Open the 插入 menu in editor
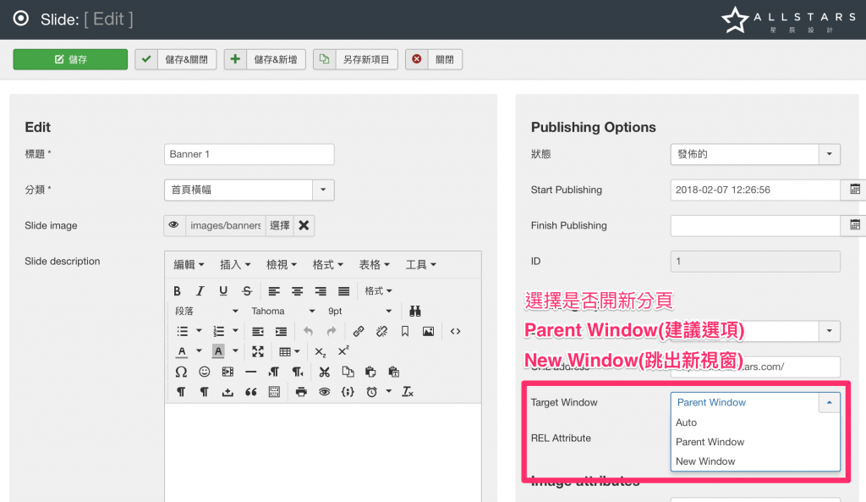The image size is (866, 502). point(236,265)
